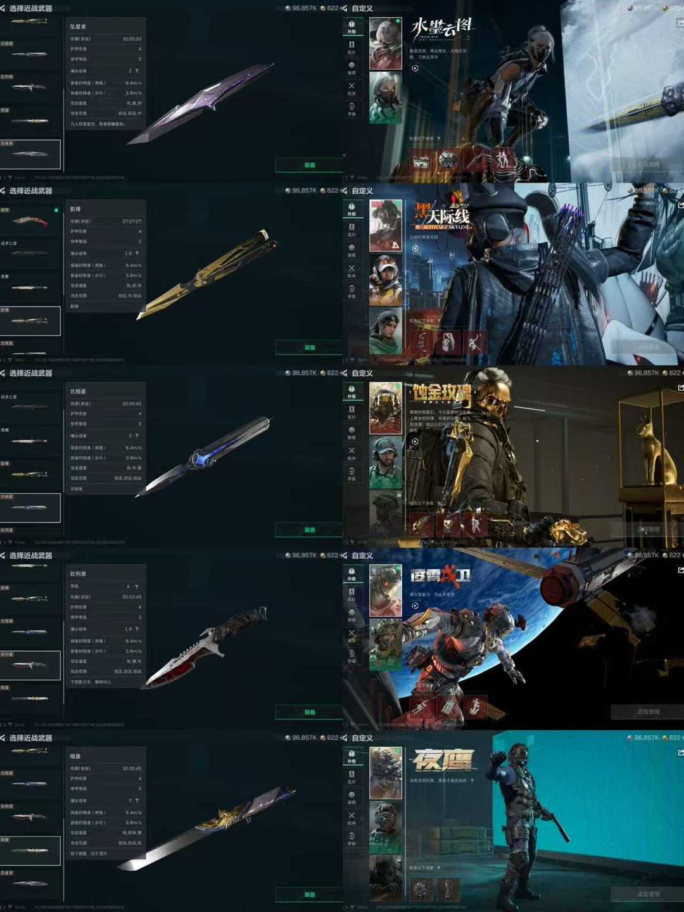Choose the orange-helmet operator portrait under 黑天际线

(385, 279)
